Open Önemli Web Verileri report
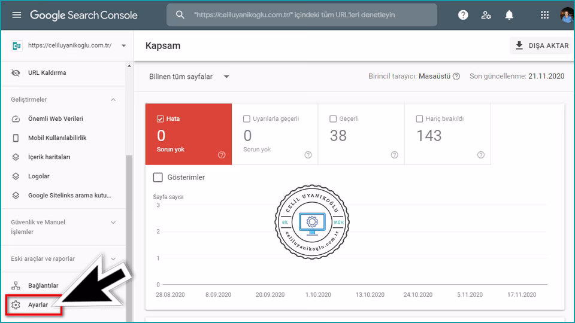This screenshot has width=575, height=323. [55, 119]
